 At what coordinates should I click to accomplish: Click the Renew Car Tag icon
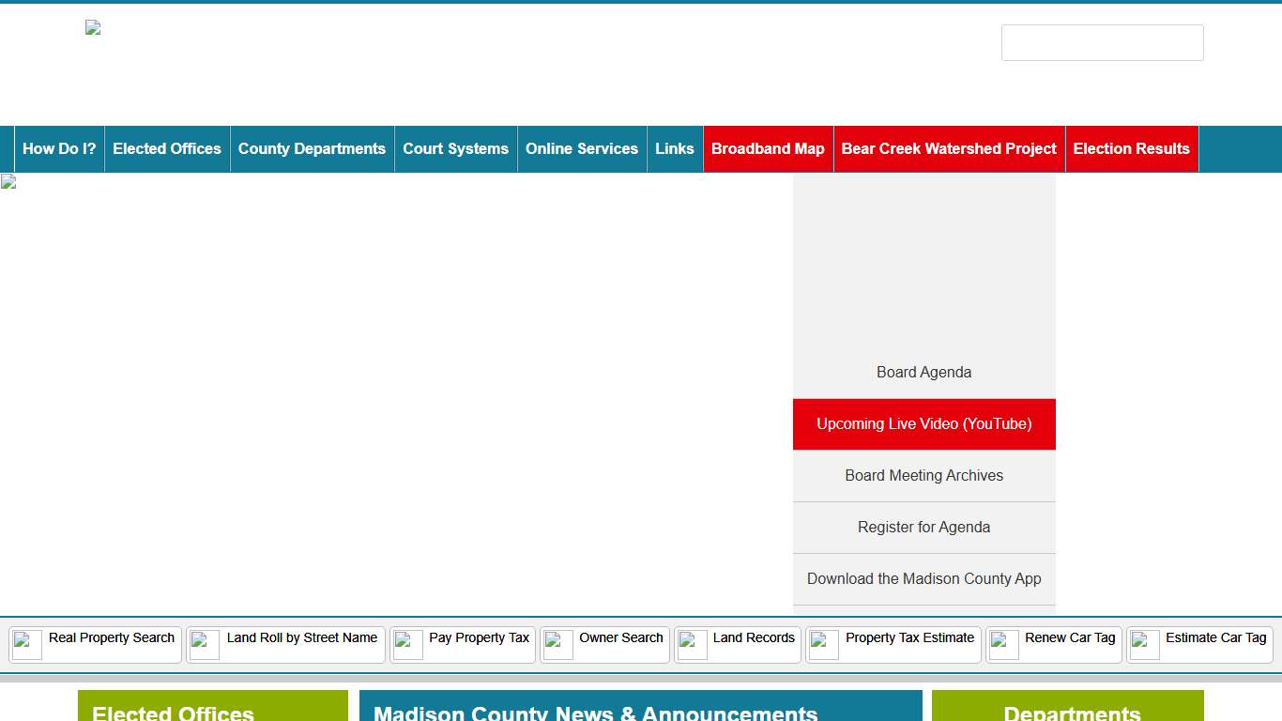point(1004,645)
